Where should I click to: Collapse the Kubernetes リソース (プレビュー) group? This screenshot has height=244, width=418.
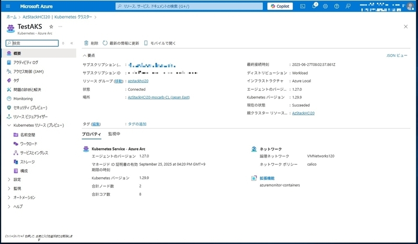9,125
